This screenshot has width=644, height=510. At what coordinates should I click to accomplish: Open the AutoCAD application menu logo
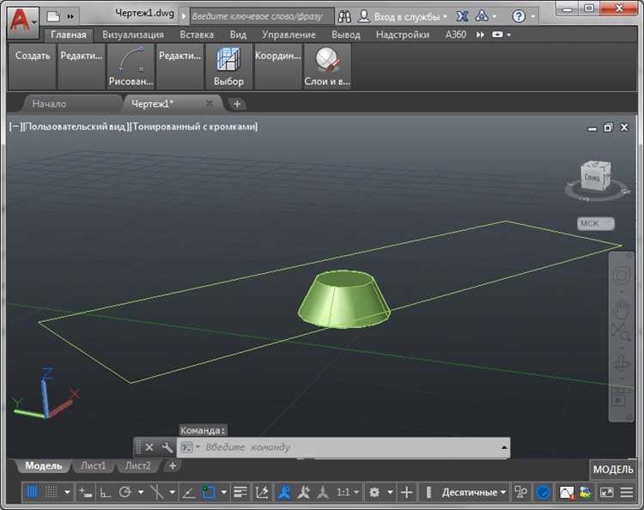coord(22,21)
